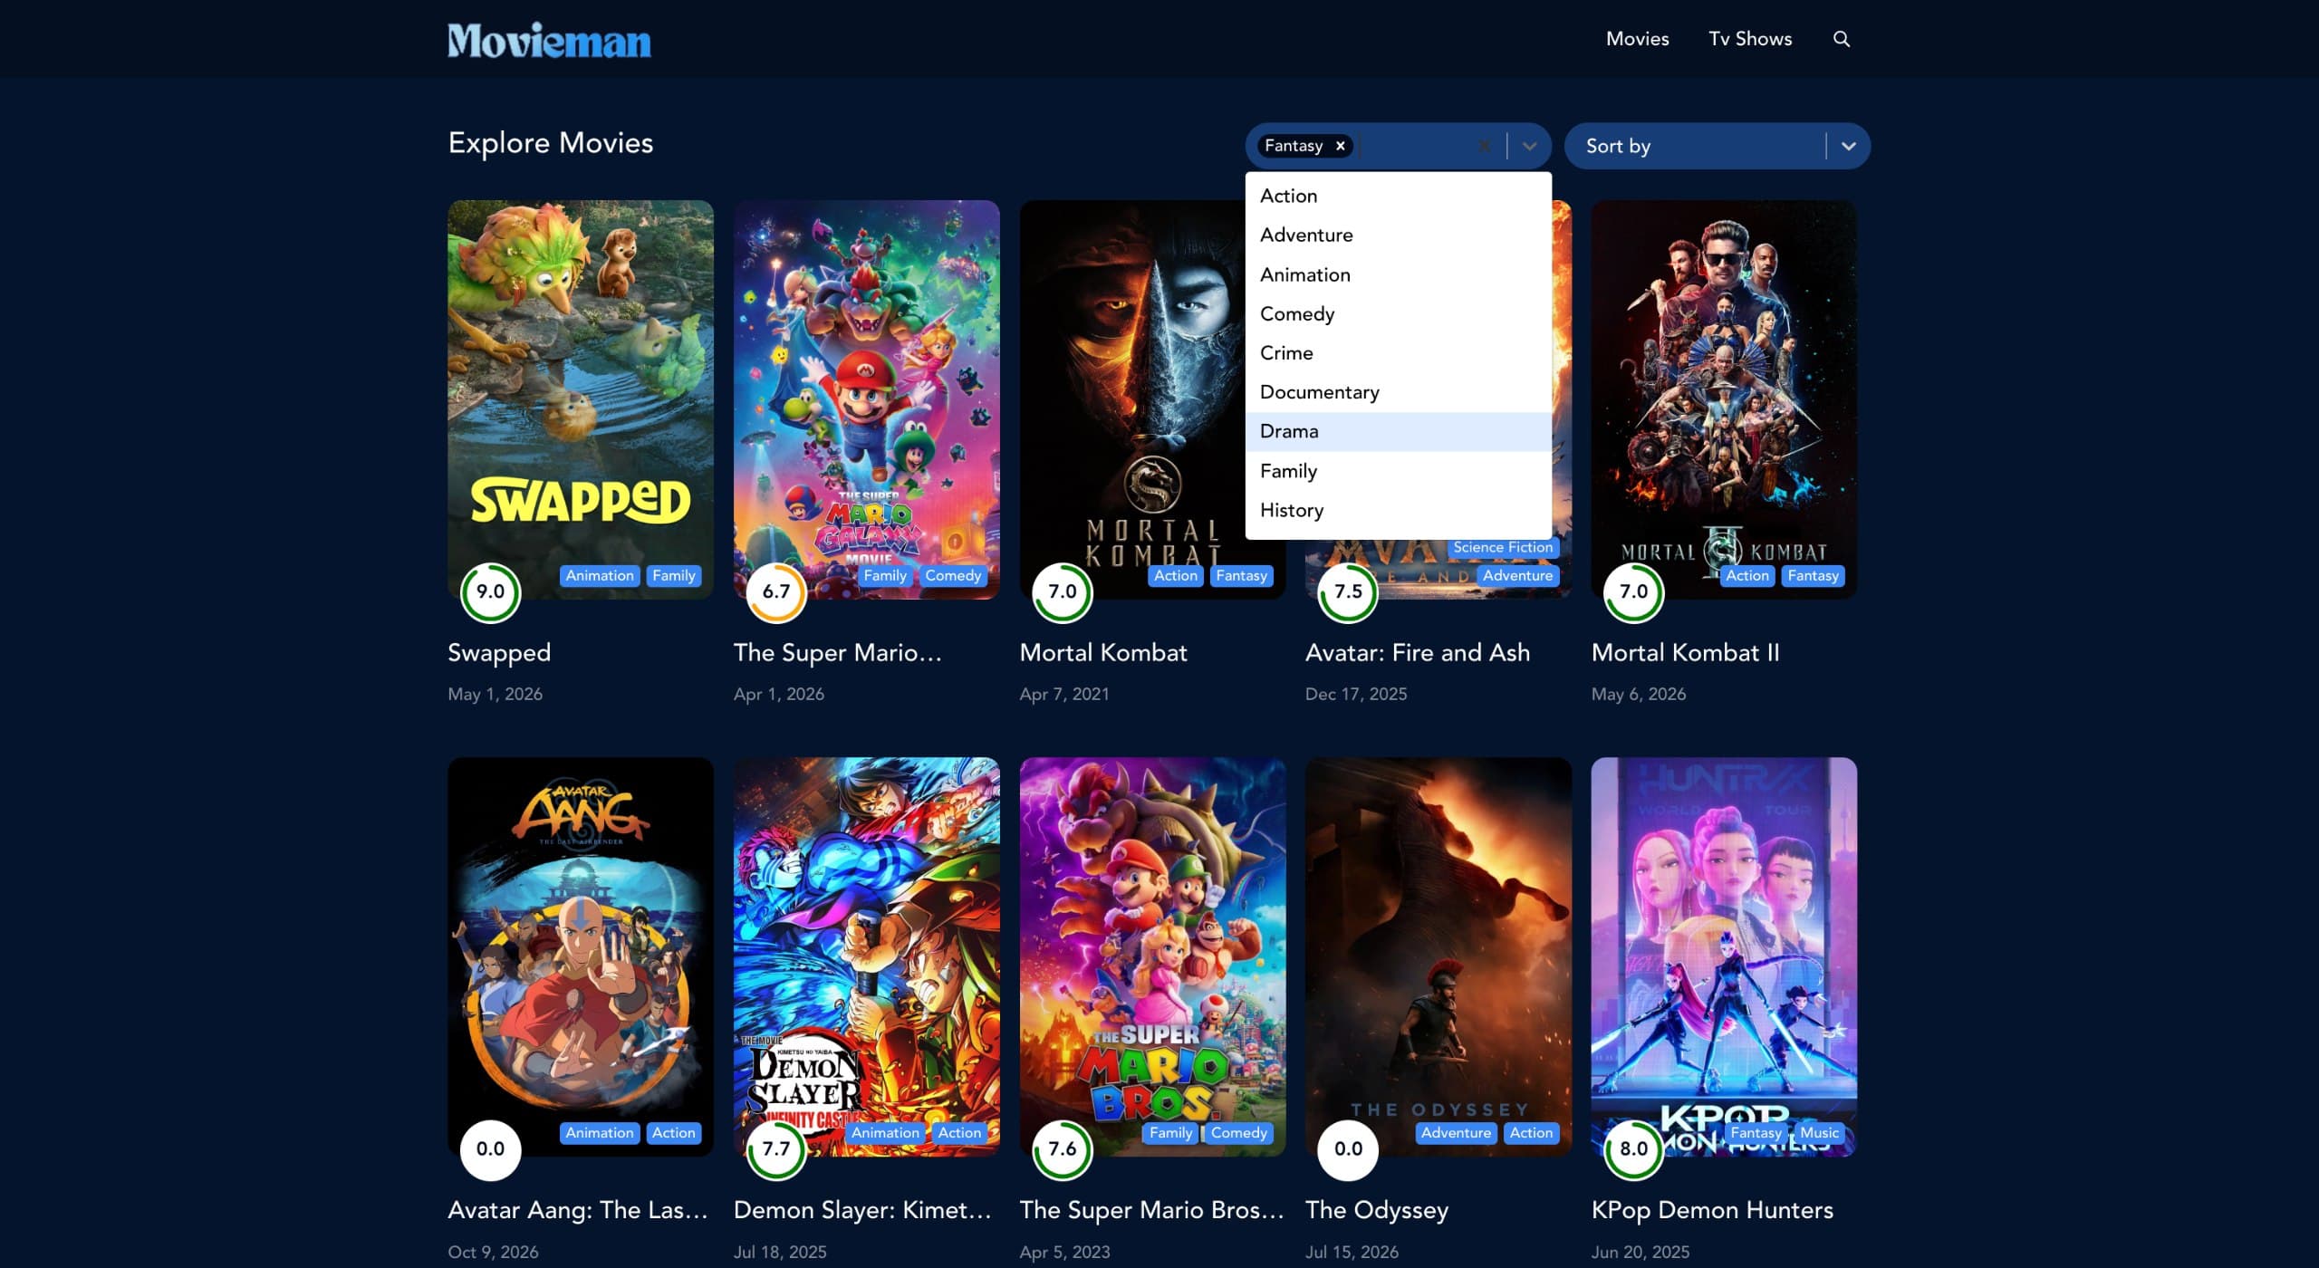The width and height of the screenshot is (2319, 1268).
Task: Open Super Mario Bros. Movie poster
Action: tap(1152, 956)
